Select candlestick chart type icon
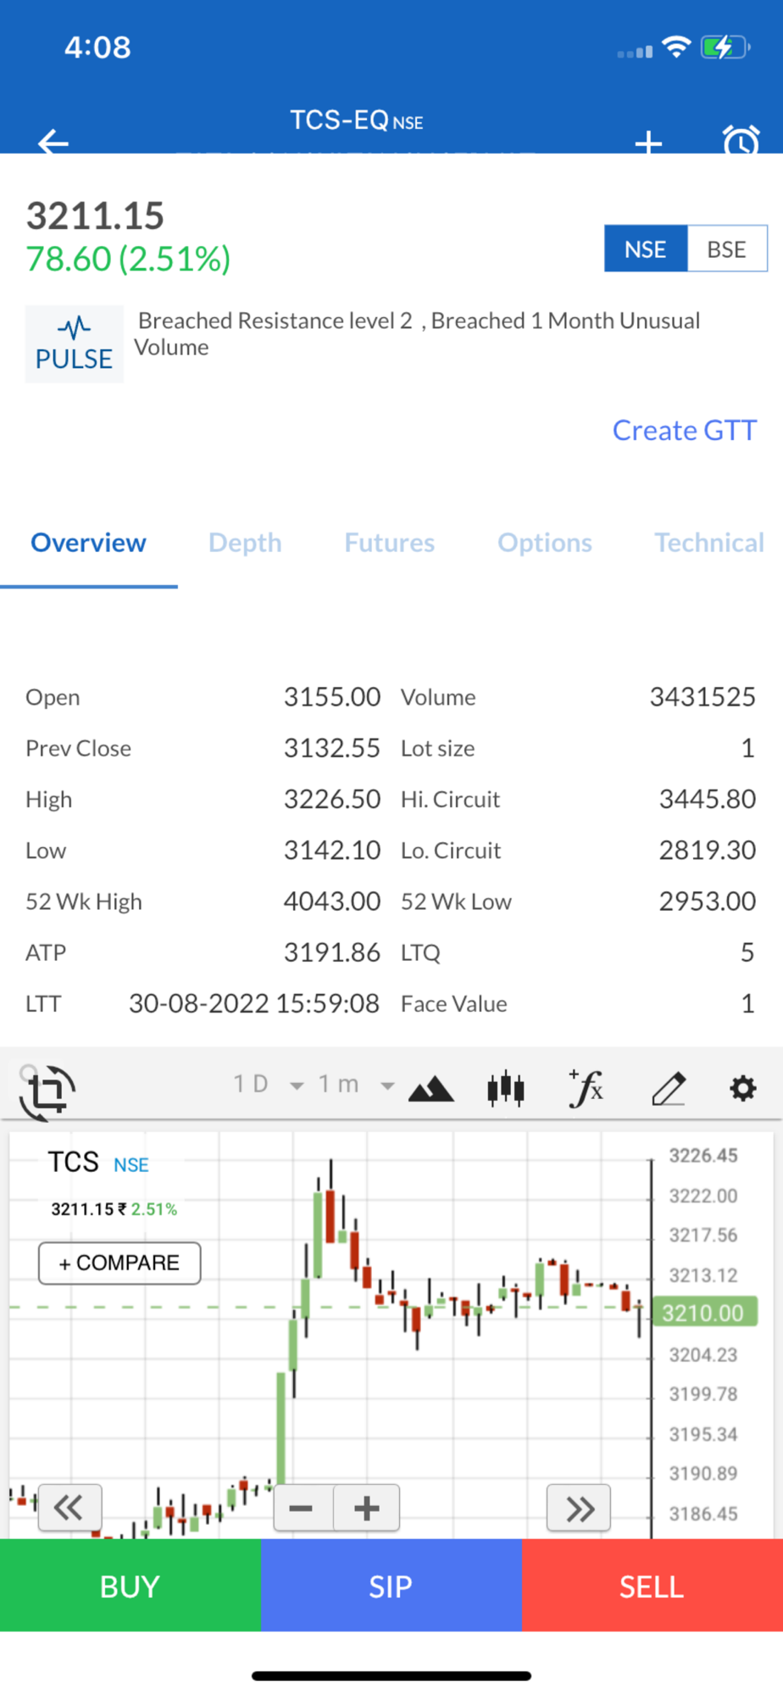Image resolution: width=783 pixels, height=1696 pixels. pyautogui.click(x=506, y=1088)
